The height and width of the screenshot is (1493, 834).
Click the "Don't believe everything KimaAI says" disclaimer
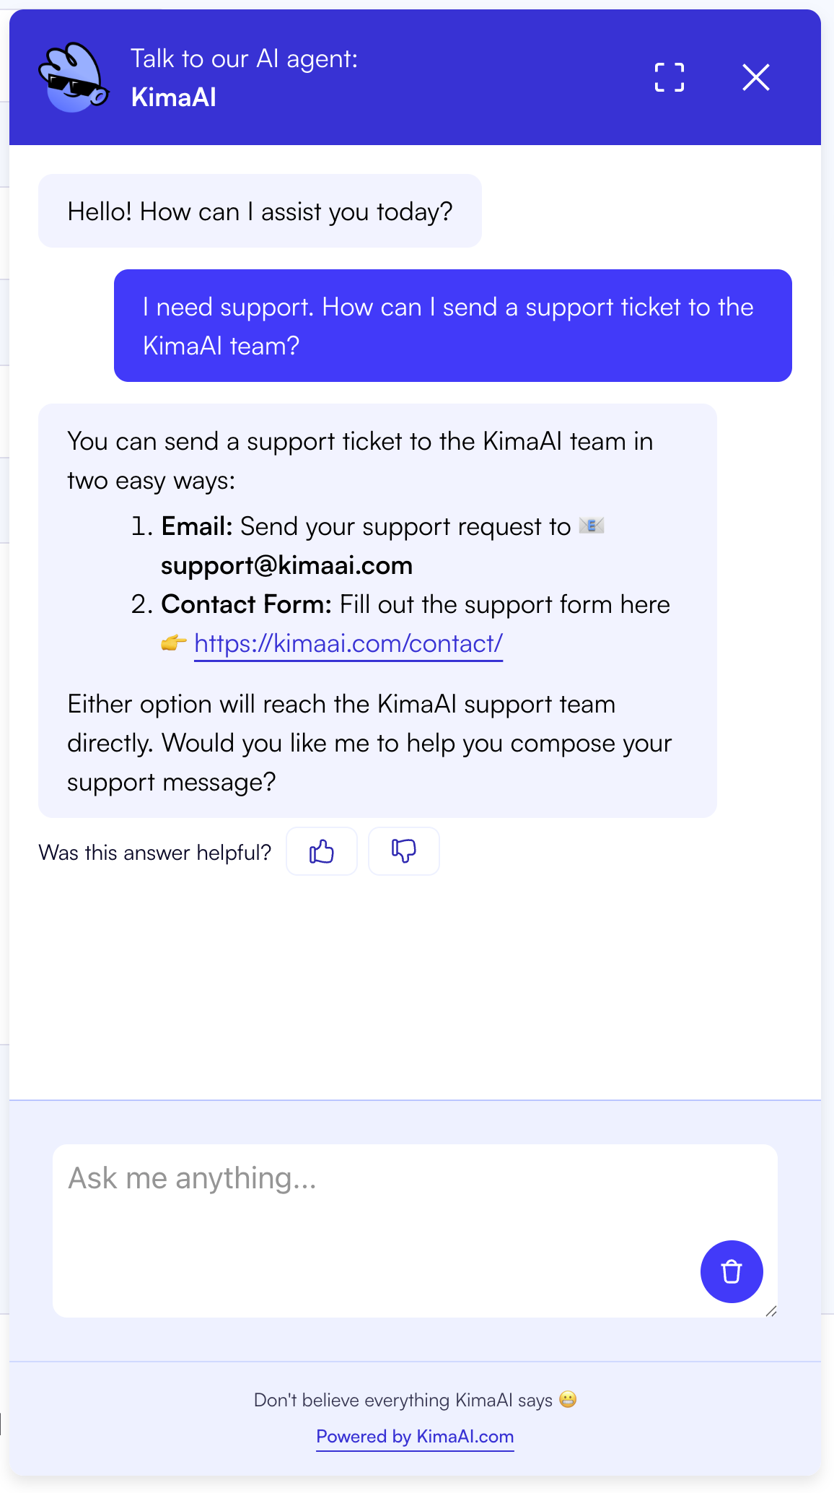403,1401
